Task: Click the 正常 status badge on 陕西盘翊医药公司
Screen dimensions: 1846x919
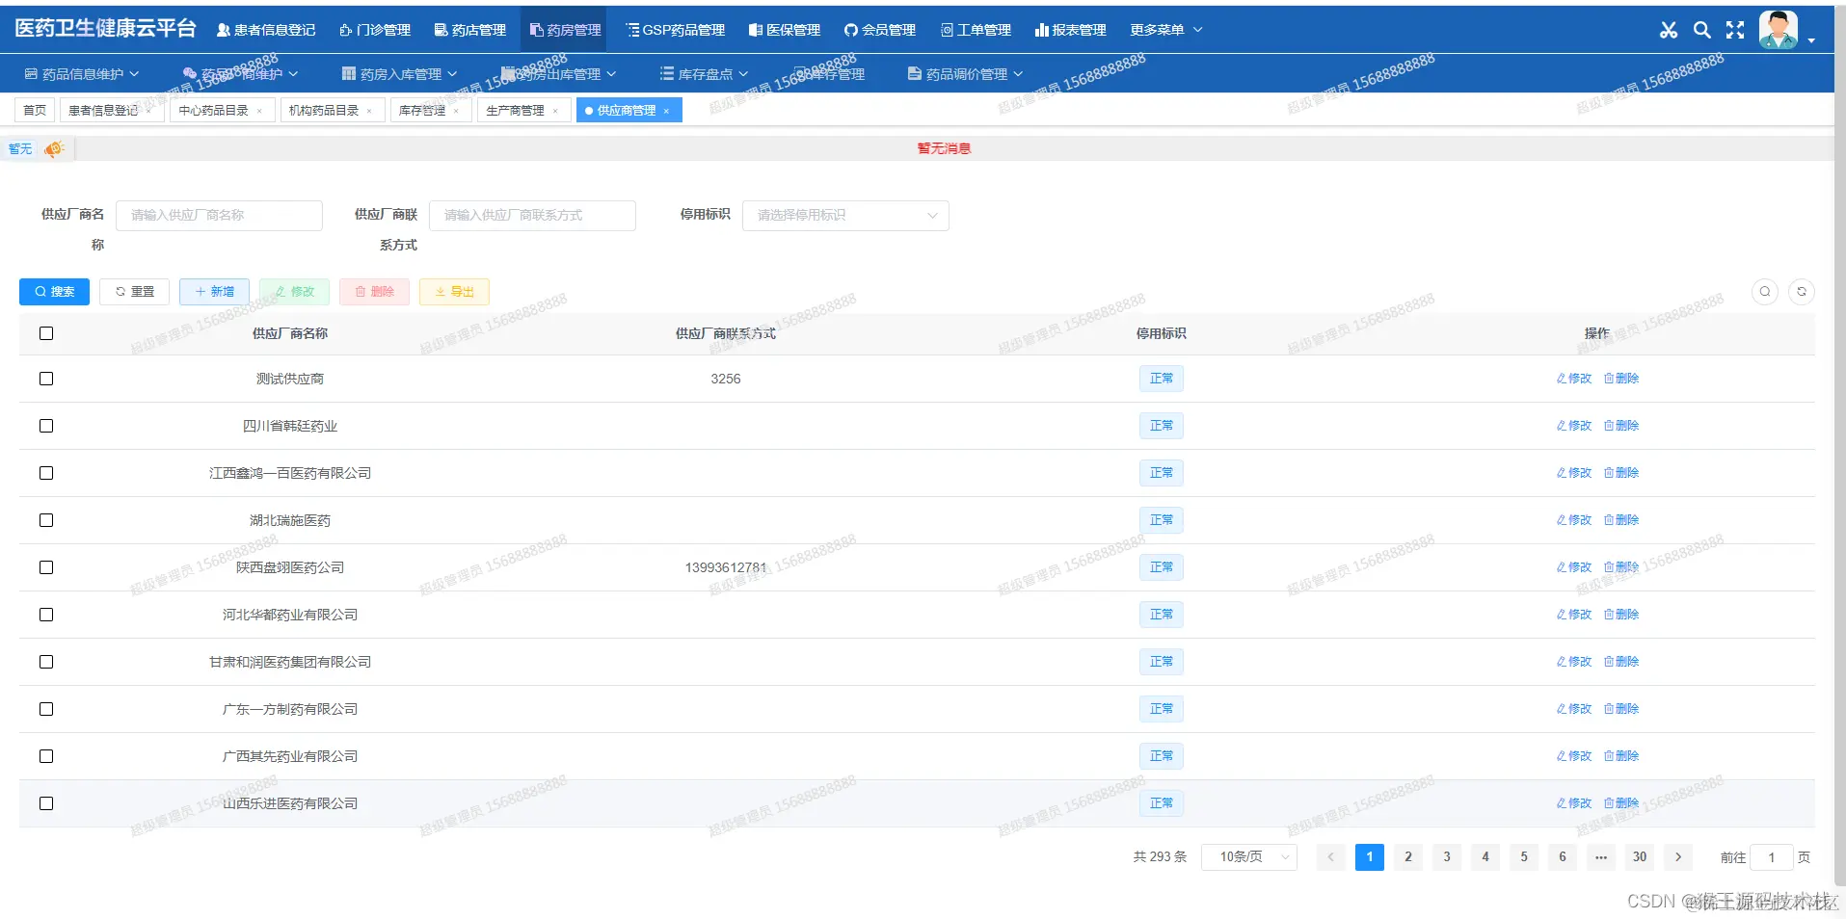Action: (1162, 567)
